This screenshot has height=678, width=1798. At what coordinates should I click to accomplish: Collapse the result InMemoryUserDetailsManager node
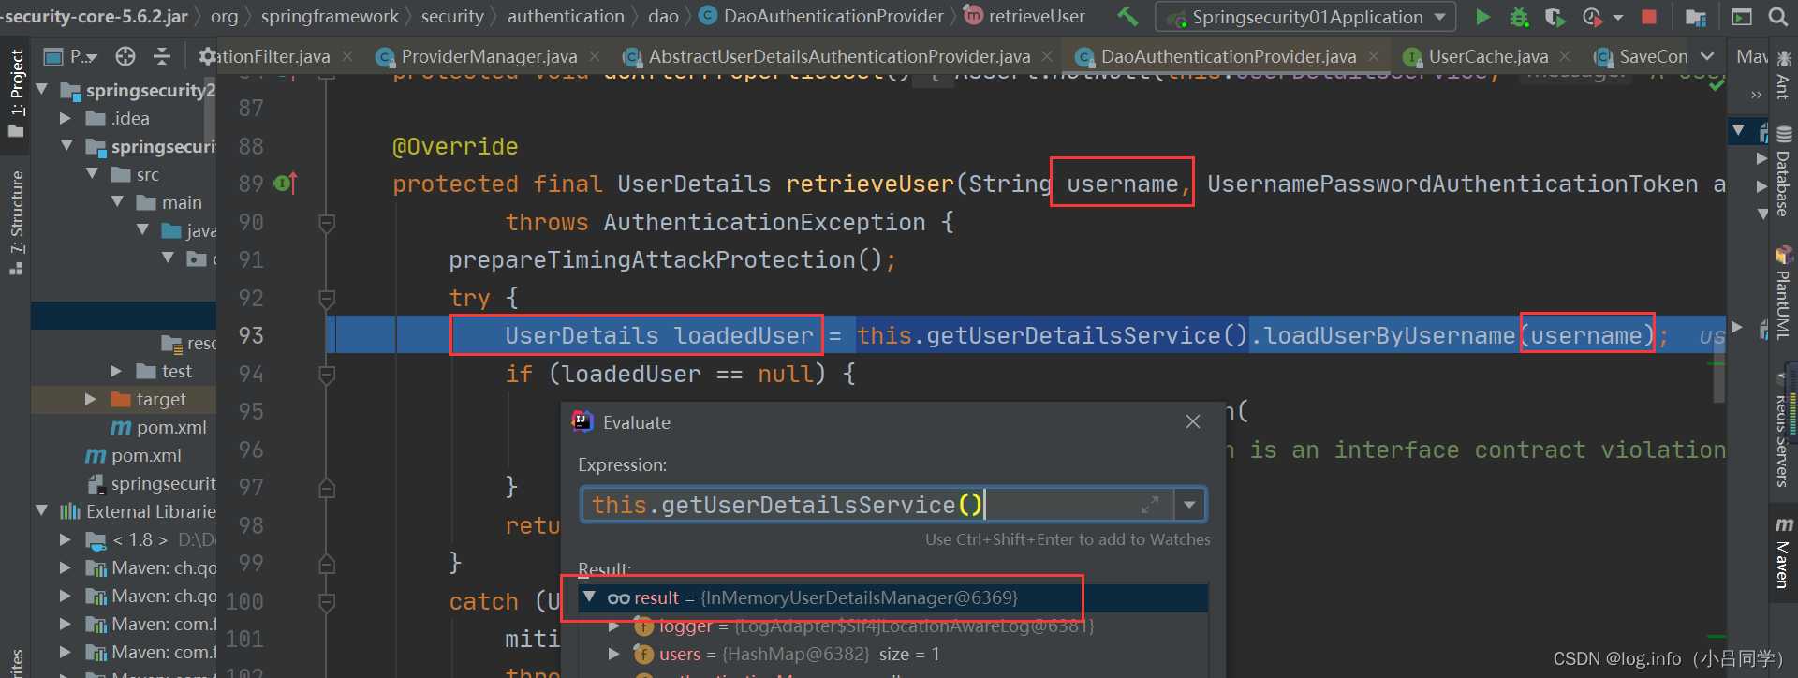[589, 597]
